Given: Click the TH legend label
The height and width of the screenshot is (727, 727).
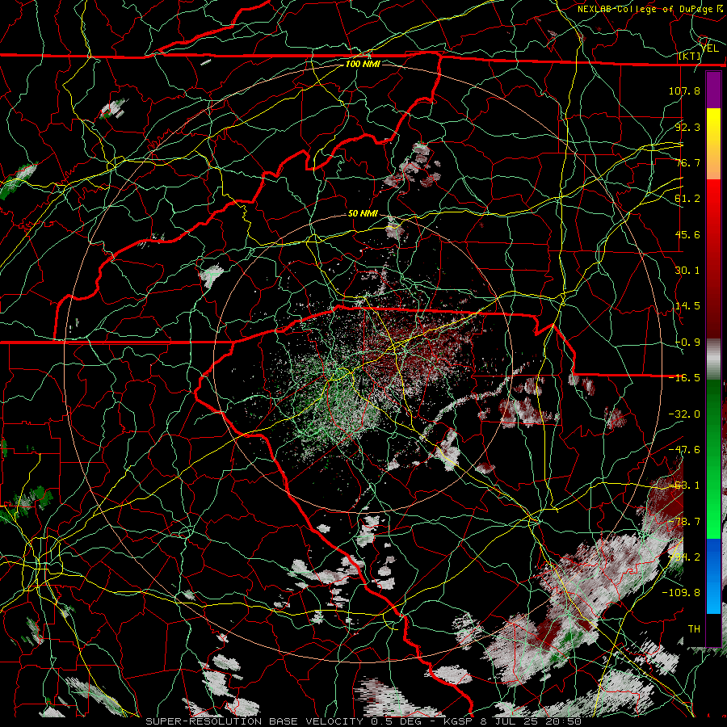Looking at the screenshot, I should [x=694, y=629].
